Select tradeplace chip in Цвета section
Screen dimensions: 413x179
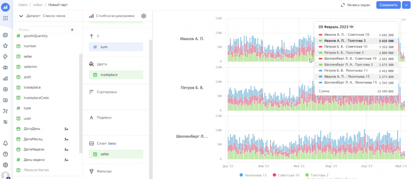coord(116,75)
